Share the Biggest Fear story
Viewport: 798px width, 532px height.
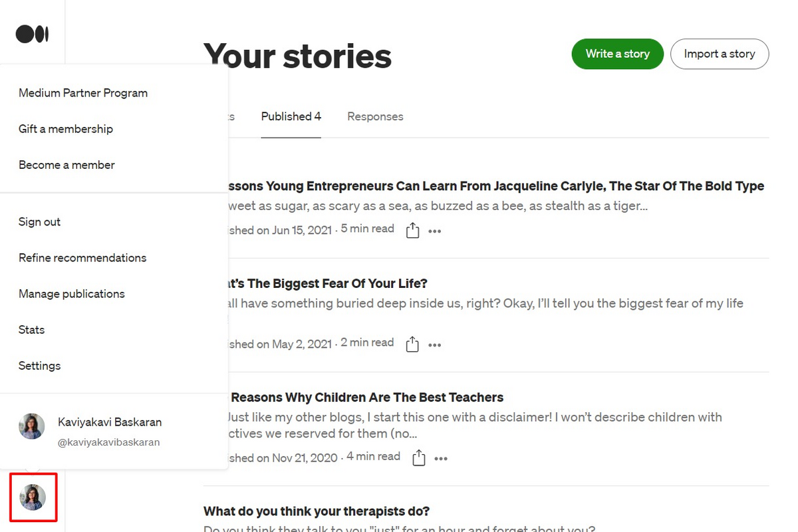point(412,344)
